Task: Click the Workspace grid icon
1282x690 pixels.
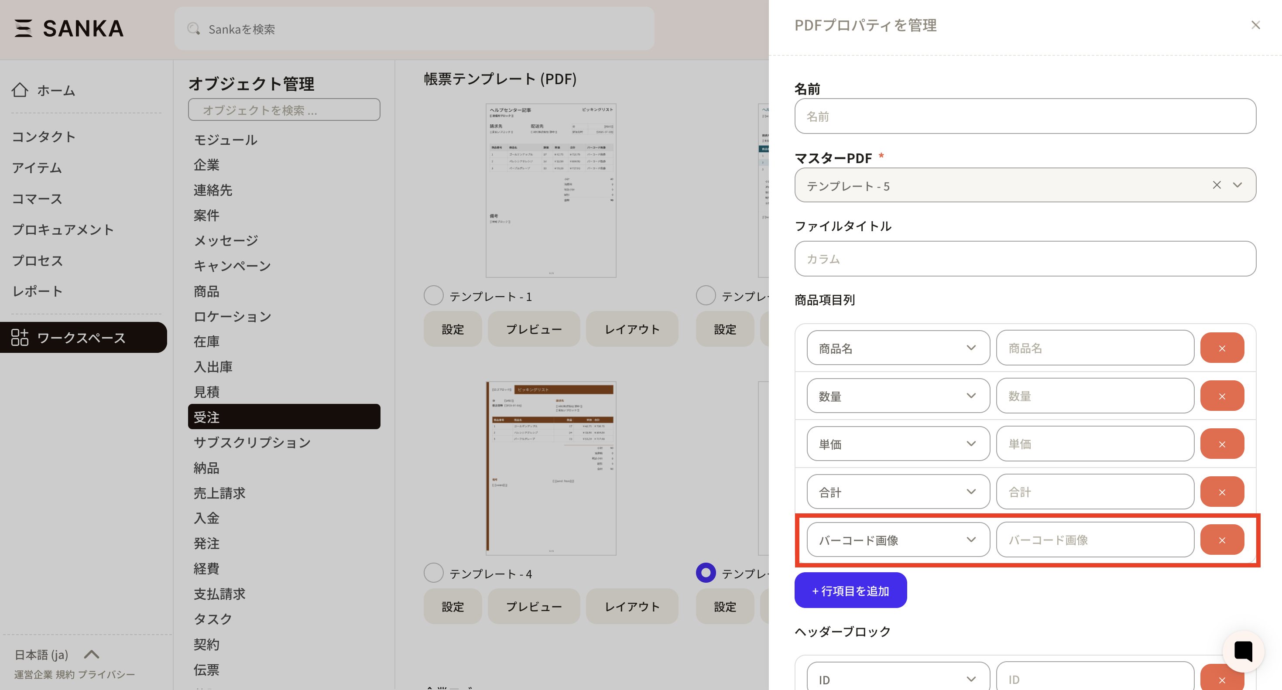Action: [20, 337]
